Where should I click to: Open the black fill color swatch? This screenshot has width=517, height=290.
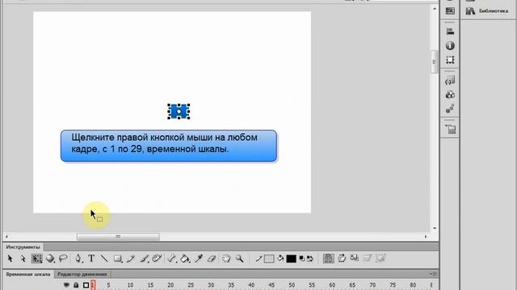pos(291,259)
